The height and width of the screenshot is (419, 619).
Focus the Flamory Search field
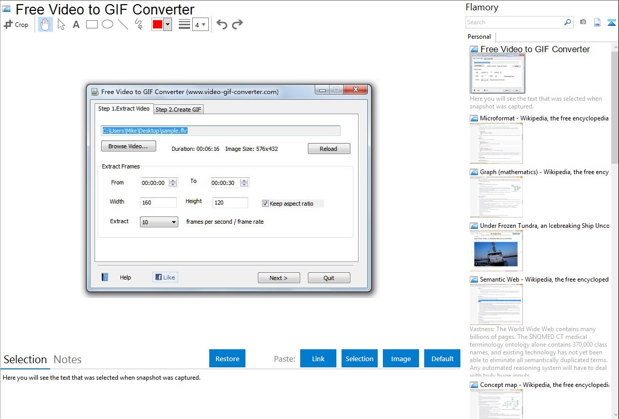[x=515, y=22]
